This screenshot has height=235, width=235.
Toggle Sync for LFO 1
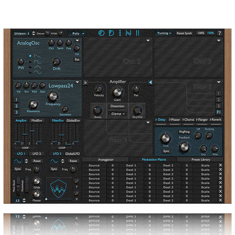(18, 169)
